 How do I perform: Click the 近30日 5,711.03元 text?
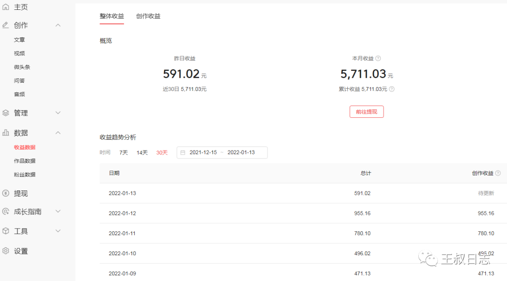pyautogui.click(x=184, y=89)
